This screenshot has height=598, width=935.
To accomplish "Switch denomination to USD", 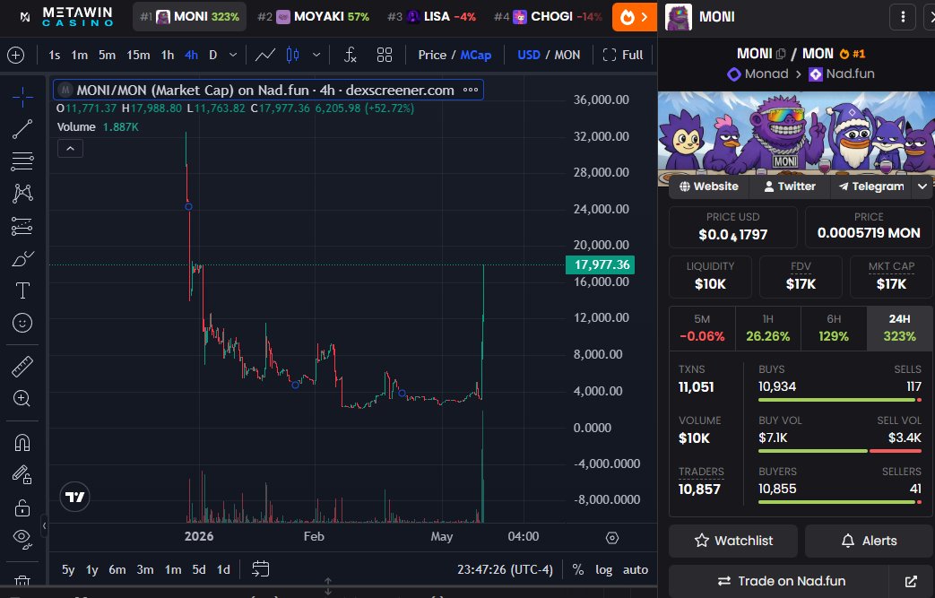I will [x=529, y=55].
